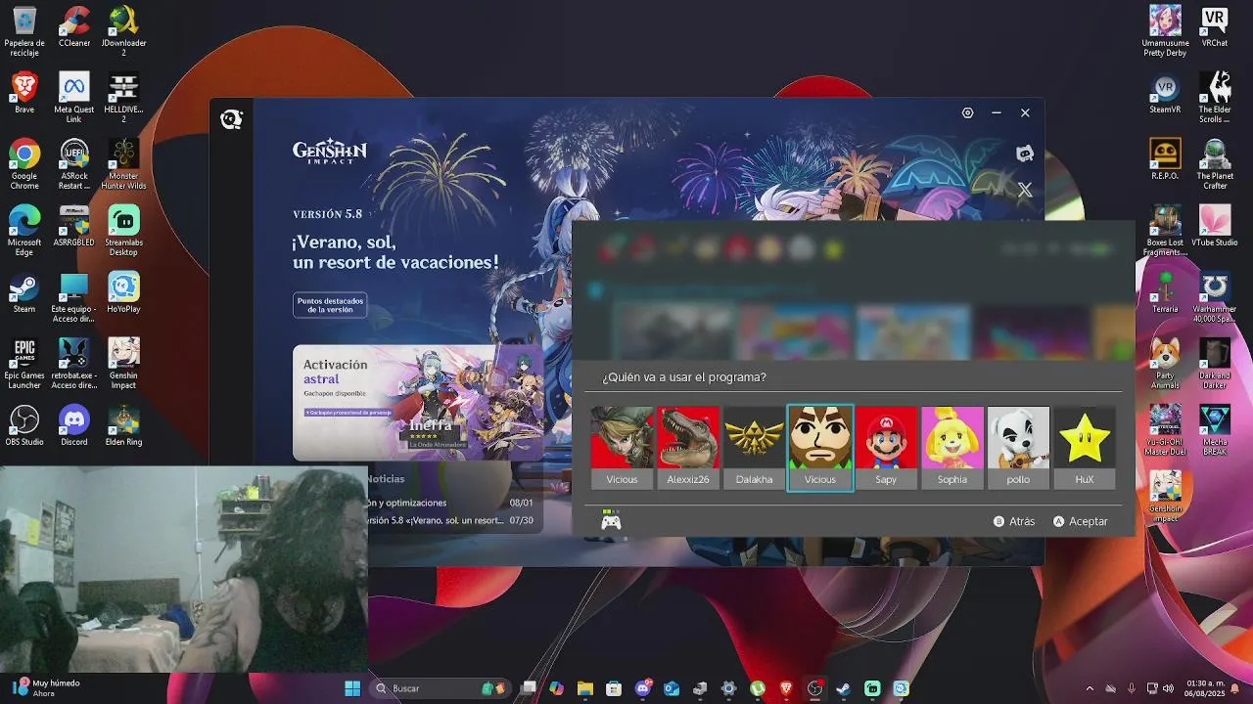Open the Activación astral banner
This screenshot has width=1253, height=704.
[418, 403]
